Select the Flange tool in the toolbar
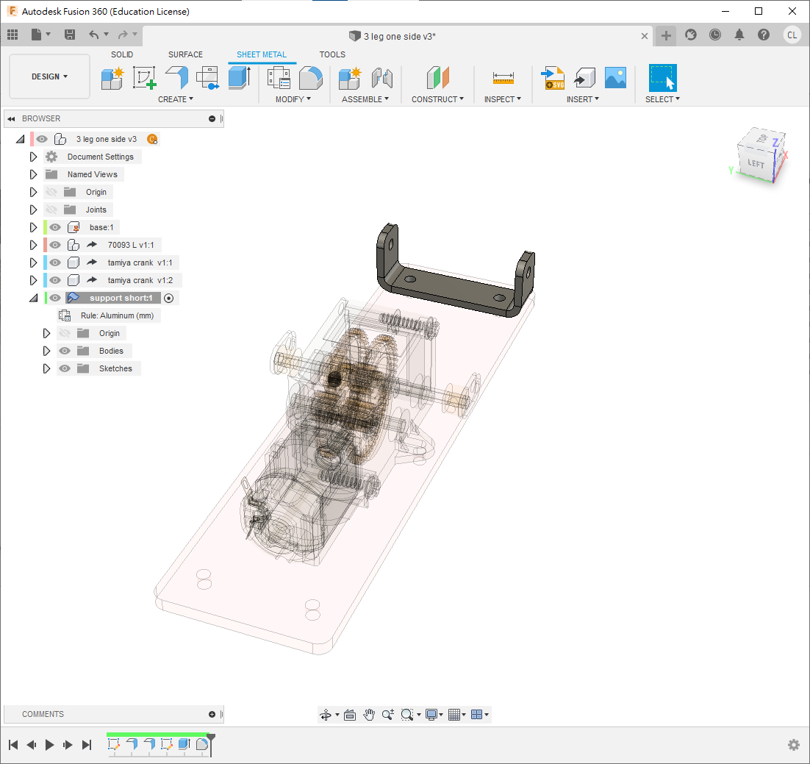 coord(176,76)
